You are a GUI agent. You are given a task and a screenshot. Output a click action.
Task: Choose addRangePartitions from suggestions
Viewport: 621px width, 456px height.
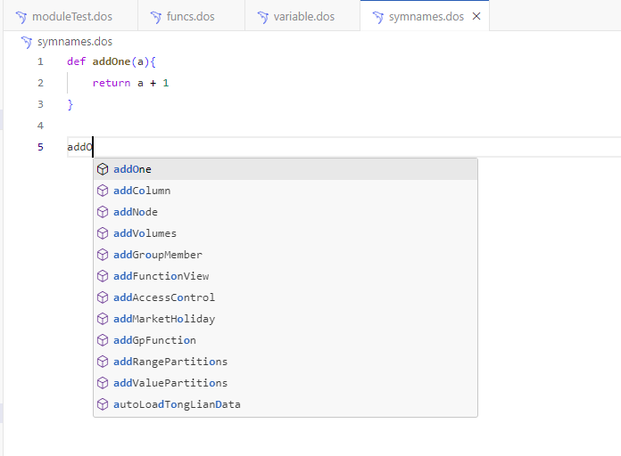pyautogui.click(x=170, y=362)
